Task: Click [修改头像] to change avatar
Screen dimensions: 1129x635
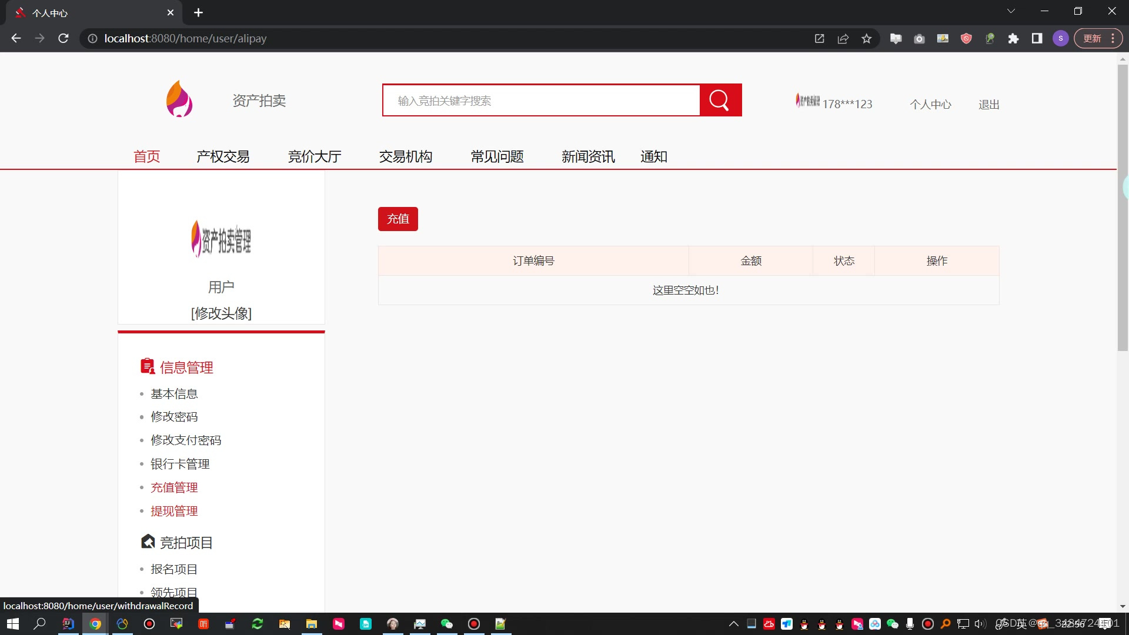Action: point(221,313)
